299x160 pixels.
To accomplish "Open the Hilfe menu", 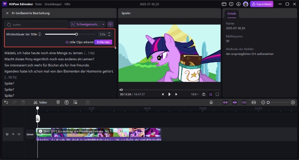I will coord(67,4).
